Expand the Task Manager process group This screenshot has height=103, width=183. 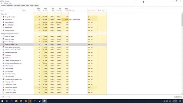click(1, 27)
